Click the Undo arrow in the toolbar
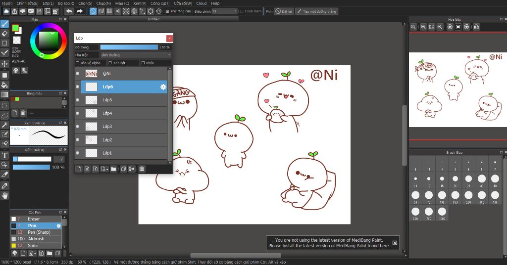The width and height of the screenshot is (507, 265). (x=69, y=11)
